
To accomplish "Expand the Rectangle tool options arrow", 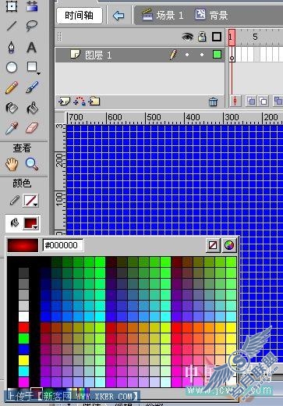I will (38, 73).
